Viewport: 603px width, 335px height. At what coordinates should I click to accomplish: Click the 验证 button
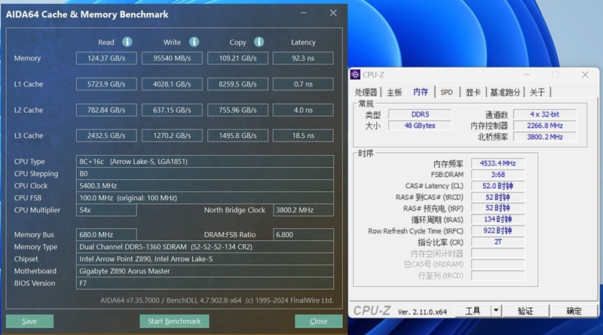click(x=525, y=310)
